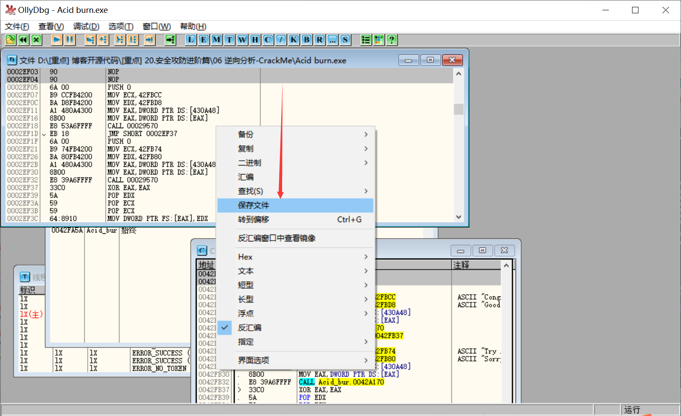Open the Patches slash icon
681x416 pixels.
point(281,40)
